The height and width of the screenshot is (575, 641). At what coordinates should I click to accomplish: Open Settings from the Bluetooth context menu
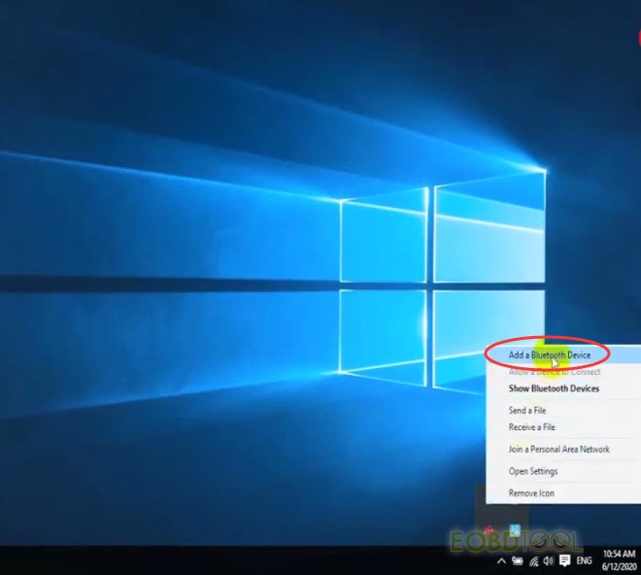point(533,472)
